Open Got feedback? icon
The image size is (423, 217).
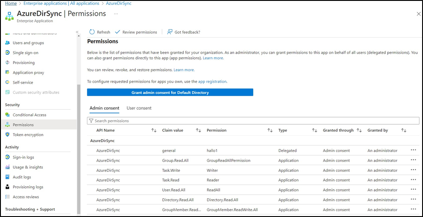coord(170,32)
